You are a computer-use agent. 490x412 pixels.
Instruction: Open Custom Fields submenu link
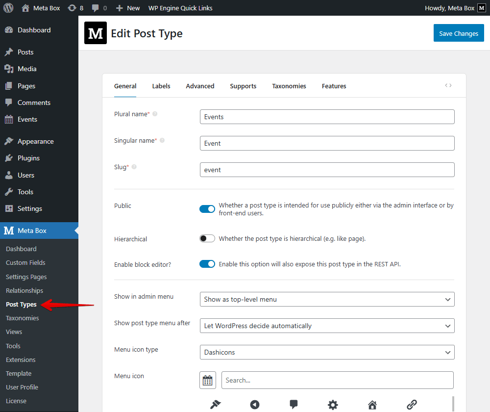[25, 263]
